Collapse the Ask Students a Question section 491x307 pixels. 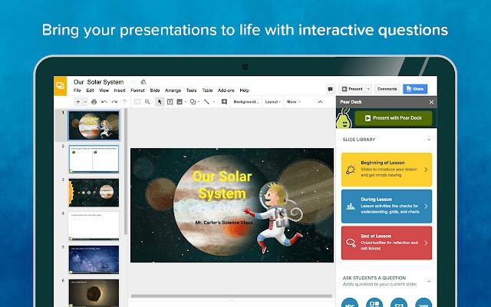tap(427, 279)
